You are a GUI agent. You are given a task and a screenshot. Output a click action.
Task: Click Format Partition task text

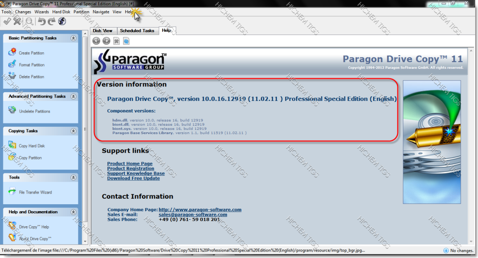[32, 65]
